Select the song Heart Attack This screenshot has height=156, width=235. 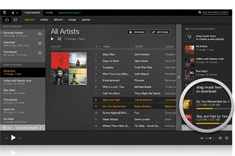point(110,119)
